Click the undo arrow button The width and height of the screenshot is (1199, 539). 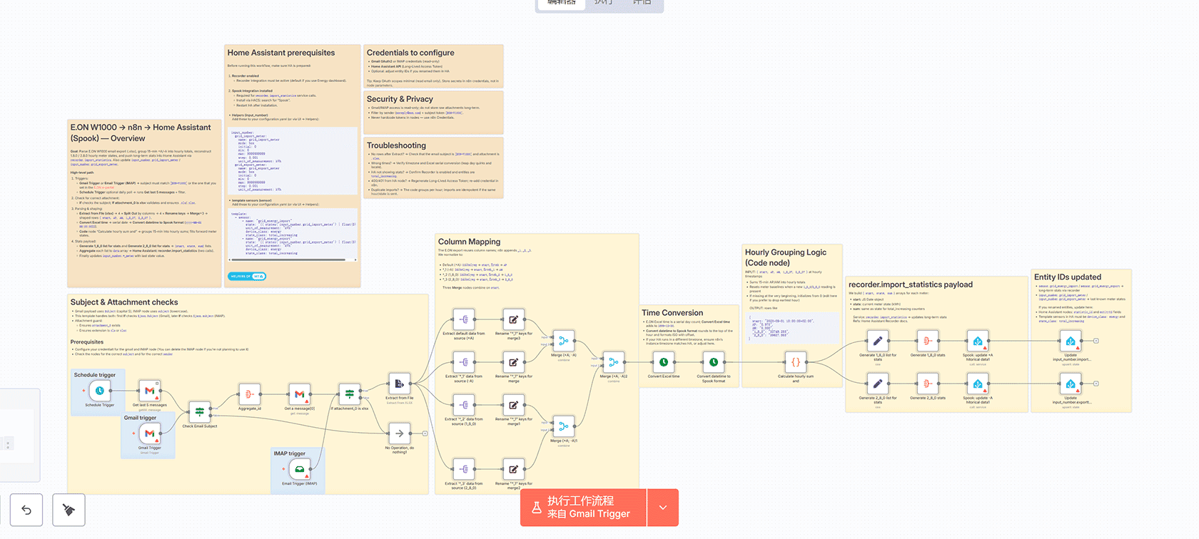click(x=26, y=510)
